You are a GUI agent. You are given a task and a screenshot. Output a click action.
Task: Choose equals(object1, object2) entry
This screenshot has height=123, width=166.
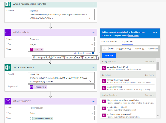coord(128,108)
